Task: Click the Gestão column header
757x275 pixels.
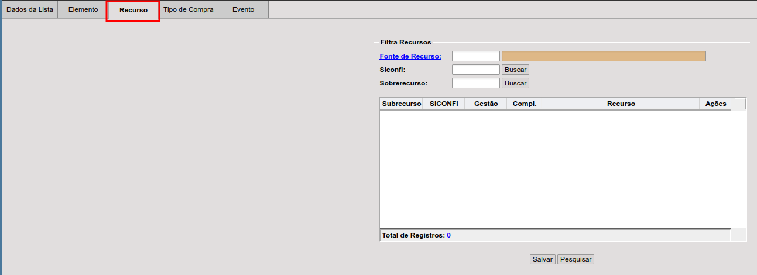Action: 486,104
